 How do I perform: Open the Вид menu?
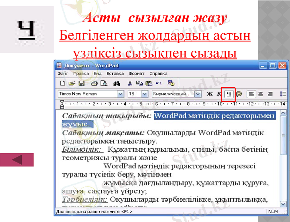(98, 74)
